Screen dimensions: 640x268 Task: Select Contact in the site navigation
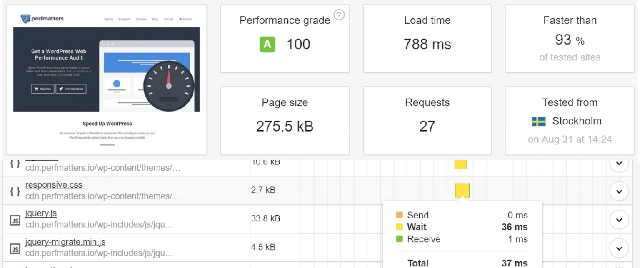click(x=168, y=19)
